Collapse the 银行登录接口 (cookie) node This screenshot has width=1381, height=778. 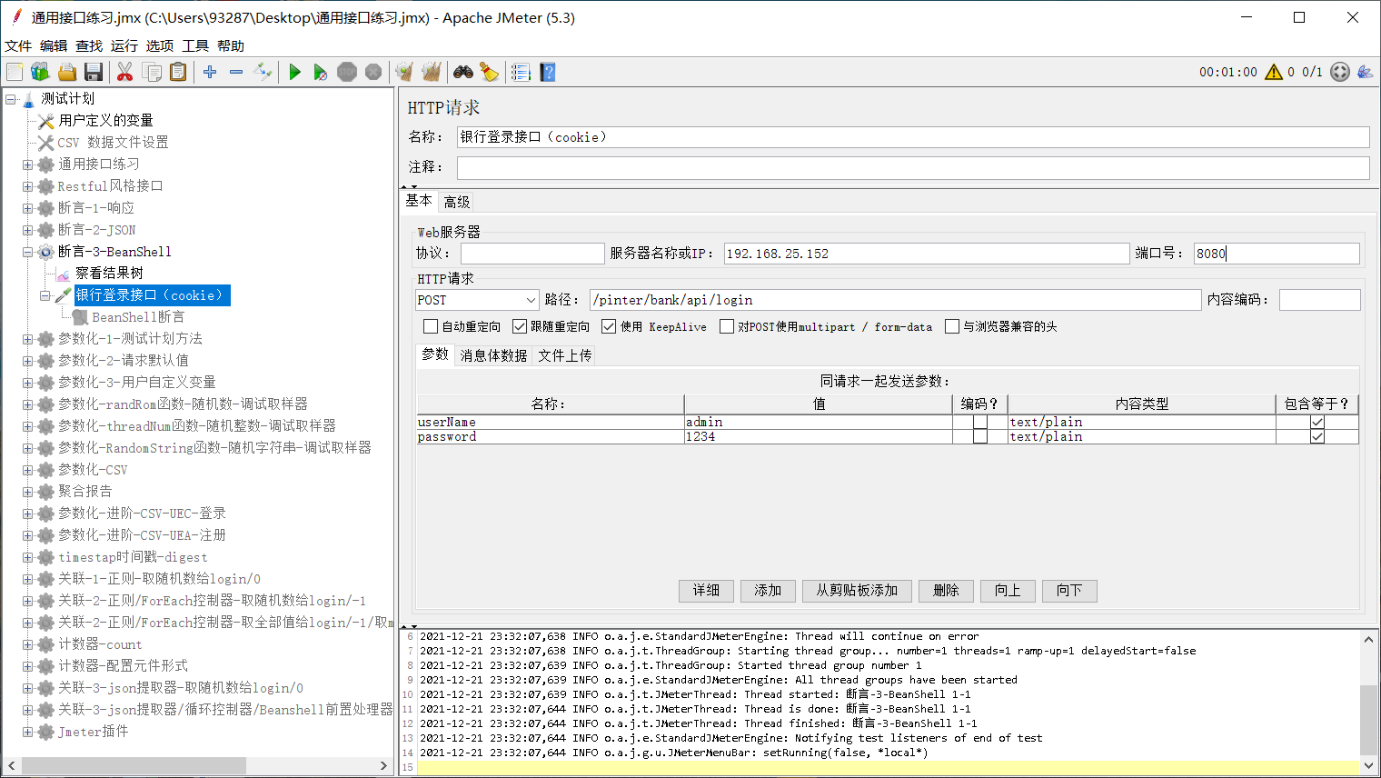[x=45, y=295]
